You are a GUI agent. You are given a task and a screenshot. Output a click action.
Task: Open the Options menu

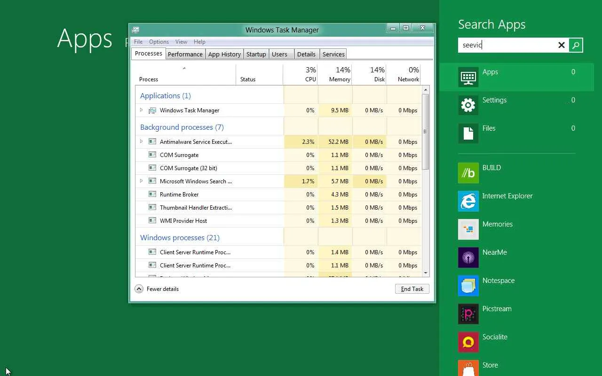159,42
